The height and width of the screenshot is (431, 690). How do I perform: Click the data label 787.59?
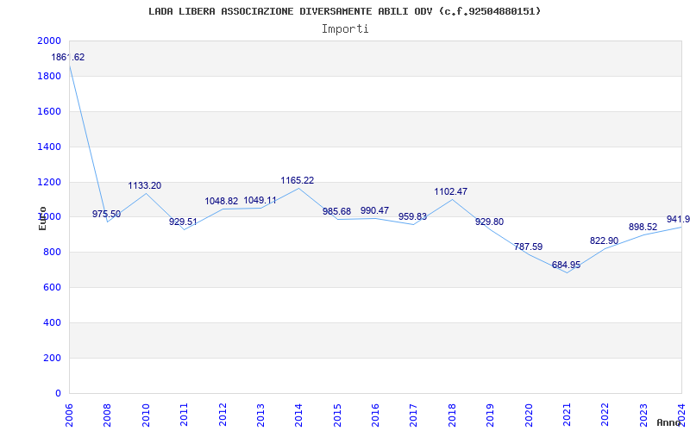pyautogui.click(x=528, y=247)
